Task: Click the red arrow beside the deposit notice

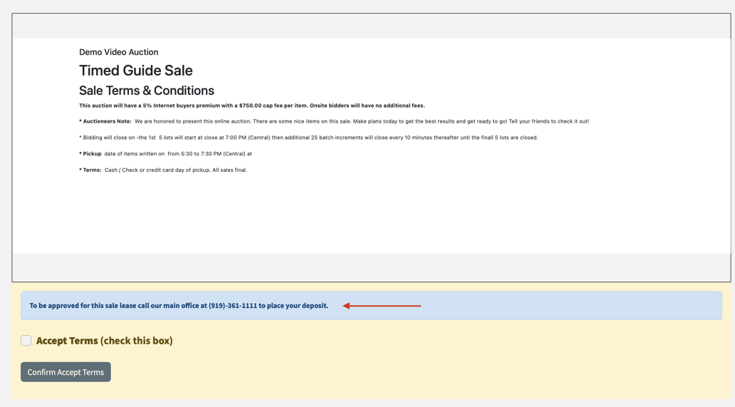Action: click(382, 306)
